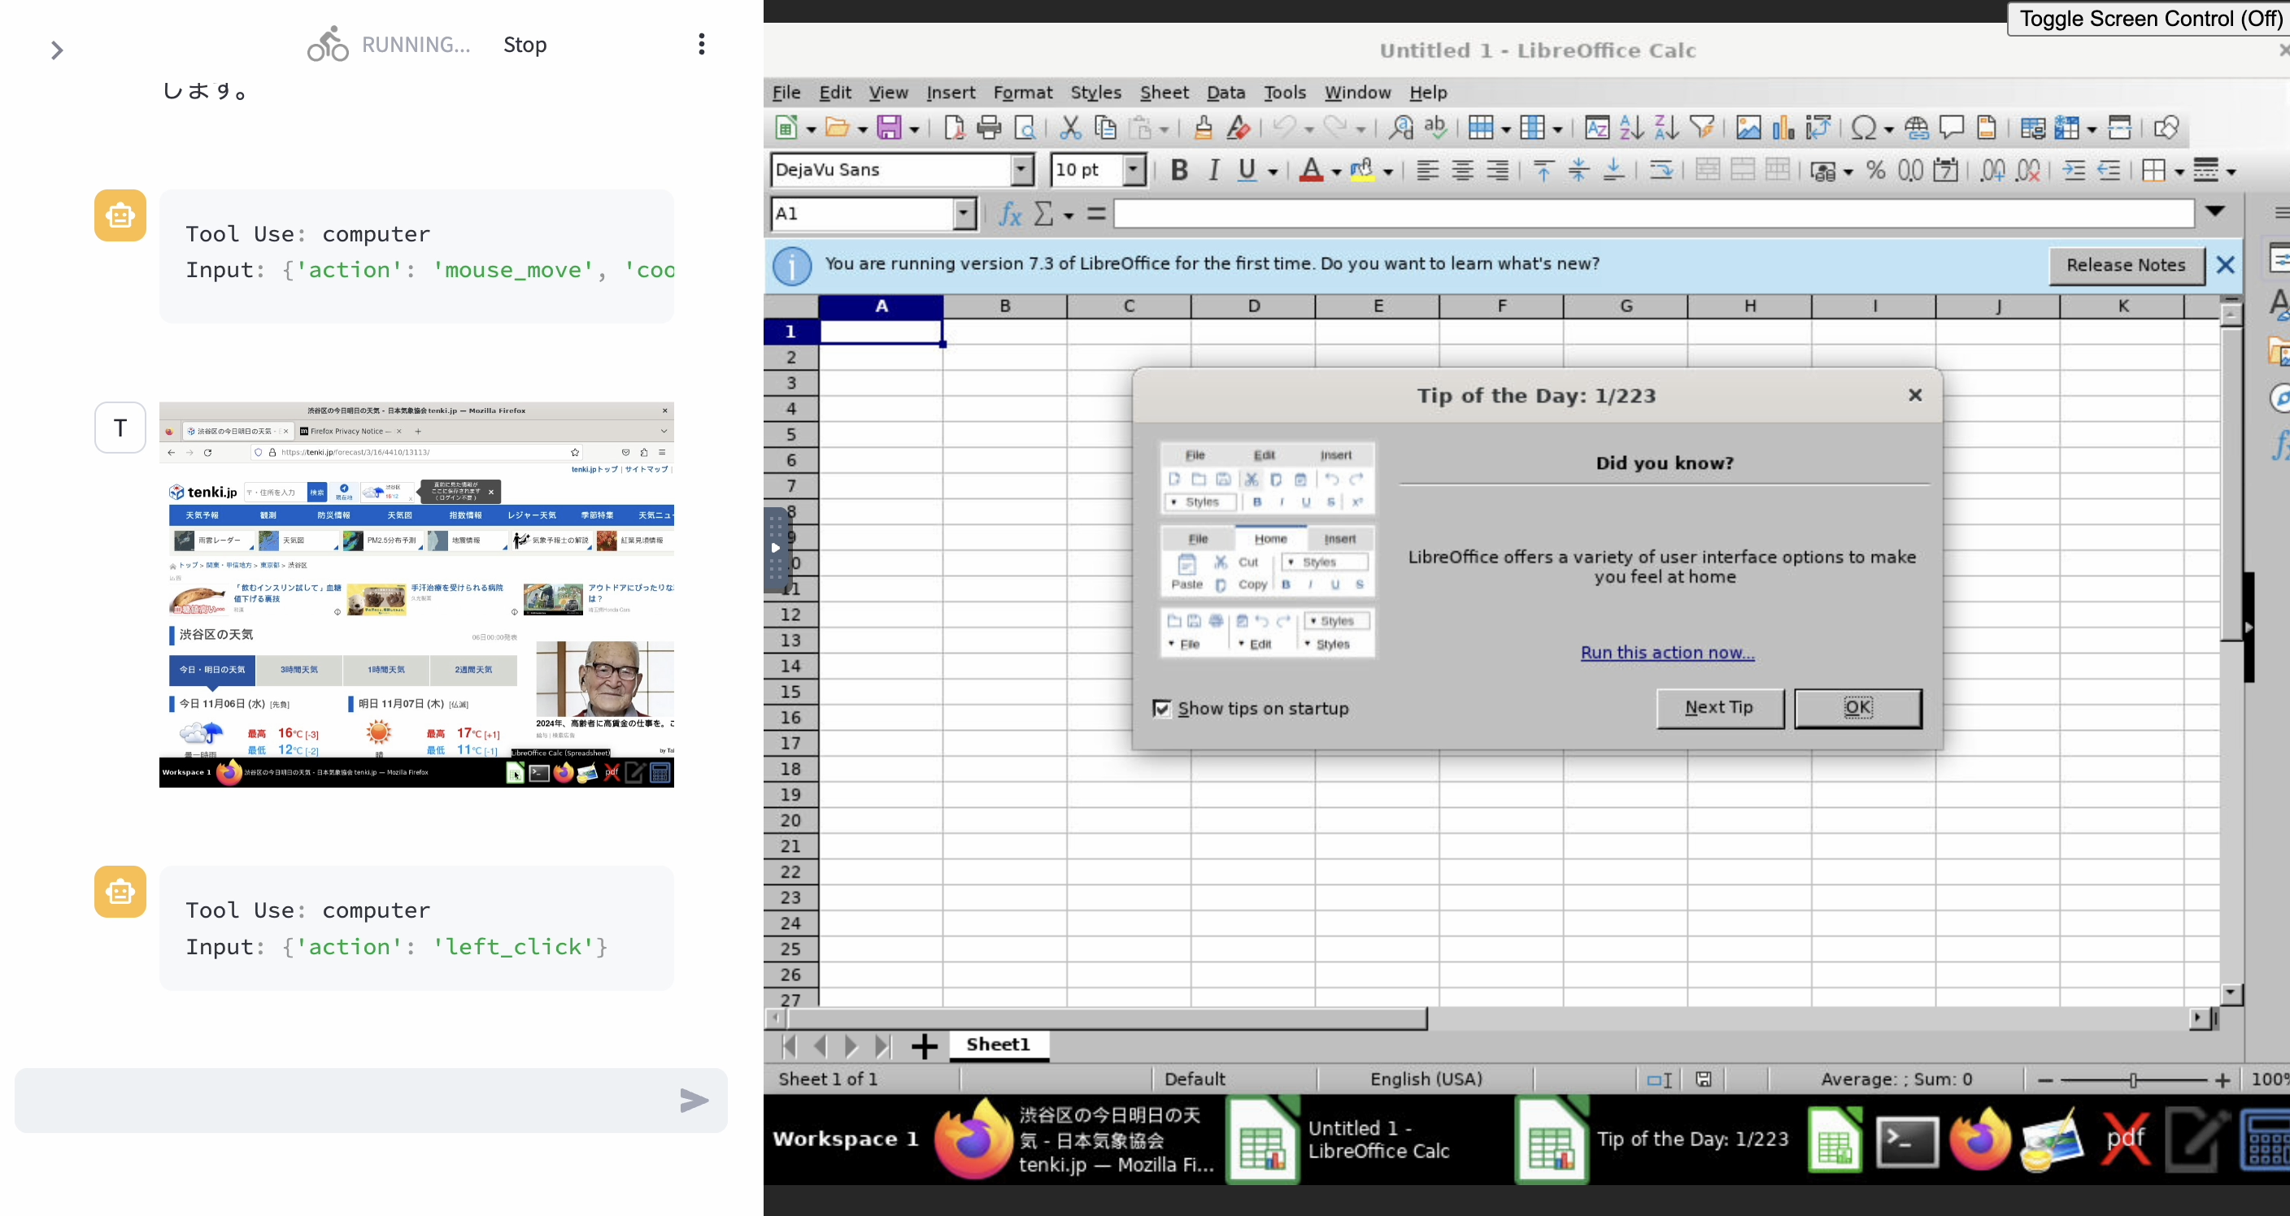Open the Insert Chart icon
The height and width of the screenshot is (1216, 2290).
[1783, 128]
